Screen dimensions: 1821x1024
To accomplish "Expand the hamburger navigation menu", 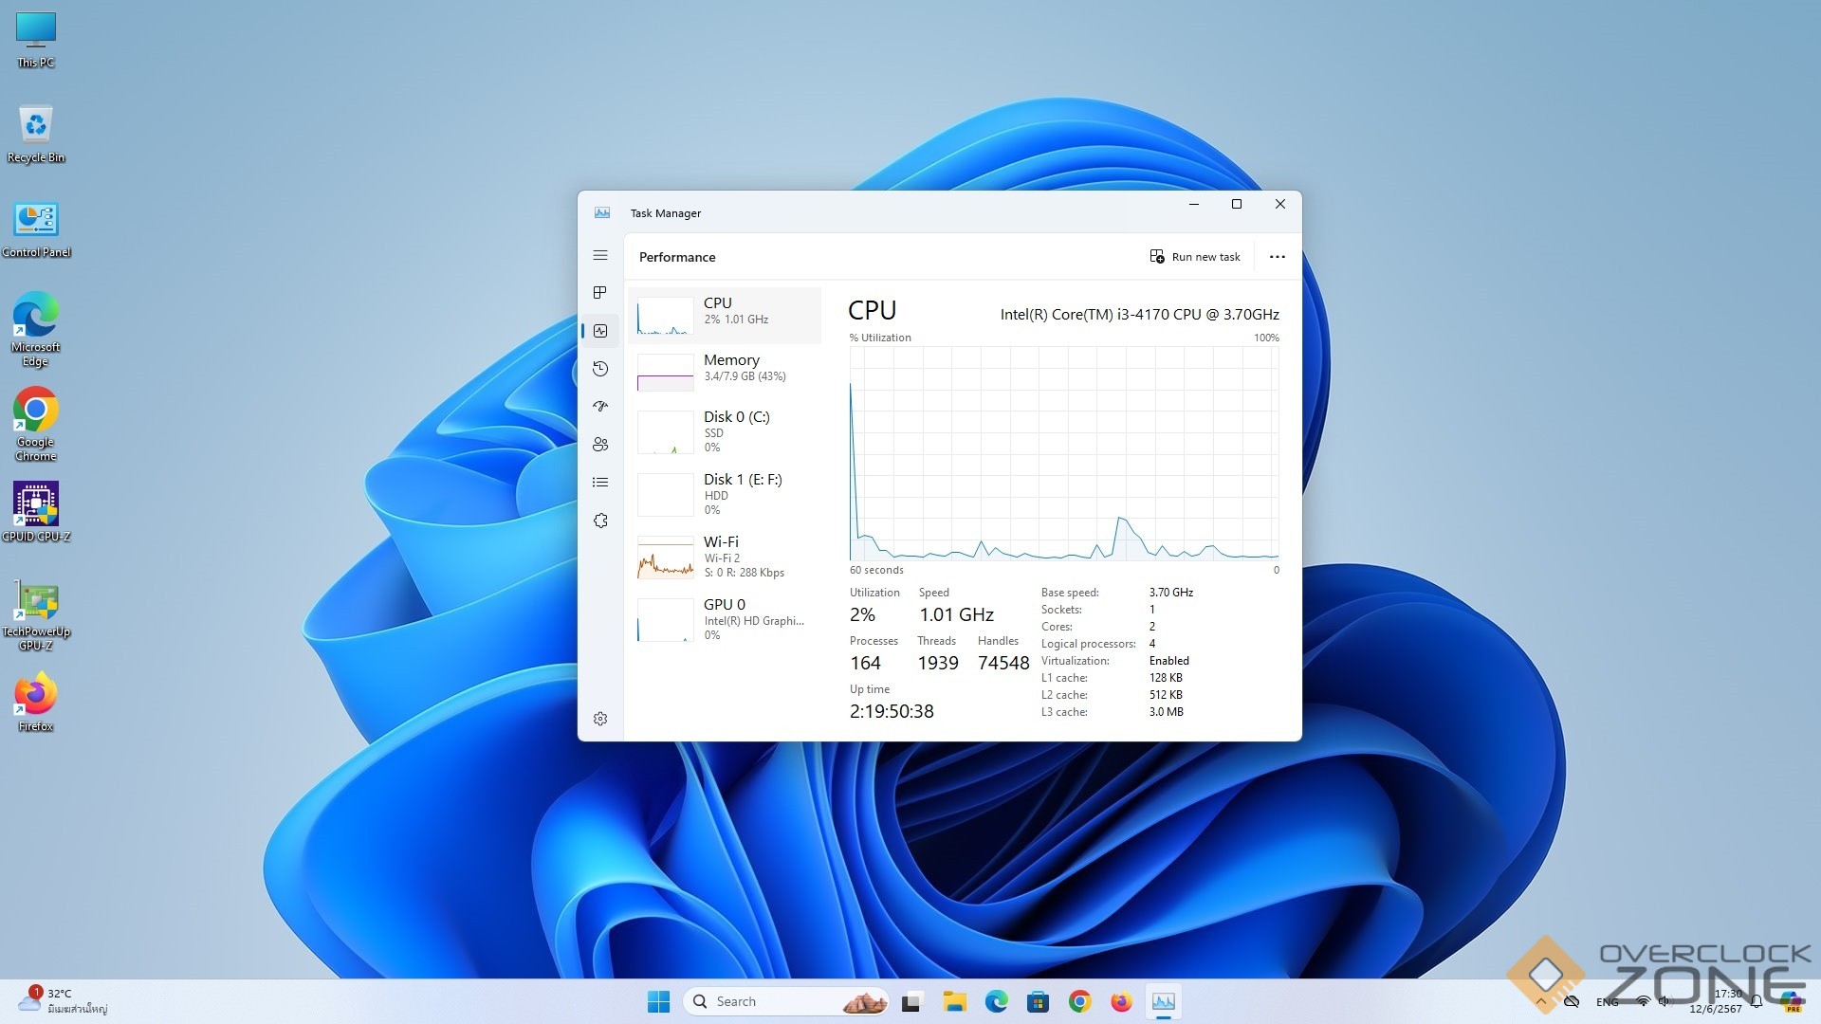I will tap(599, 255).
